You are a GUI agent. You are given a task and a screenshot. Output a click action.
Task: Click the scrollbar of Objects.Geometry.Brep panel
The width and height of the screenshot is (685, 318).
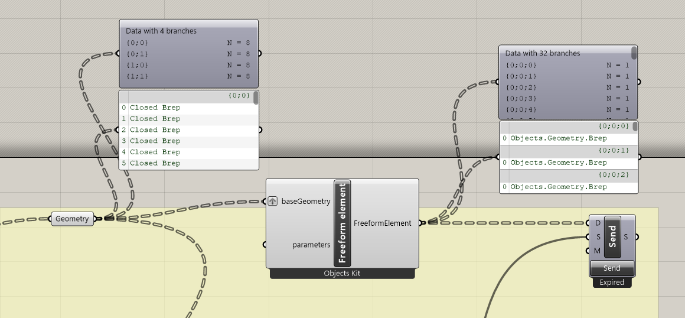click(x=635, y=127)
